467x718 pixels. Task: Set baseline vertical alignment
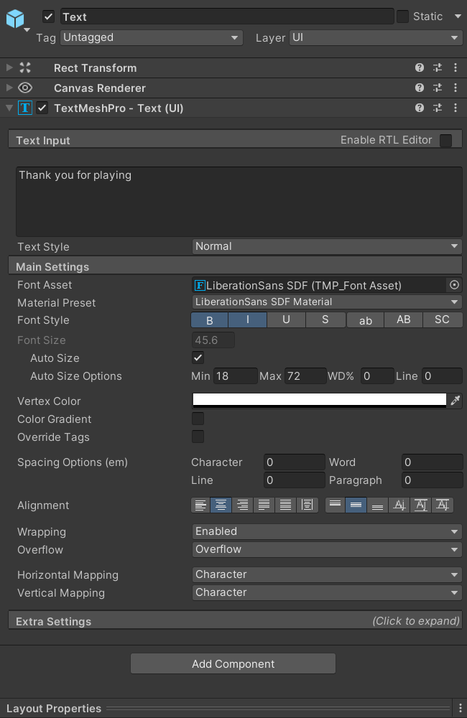(399, 505)
